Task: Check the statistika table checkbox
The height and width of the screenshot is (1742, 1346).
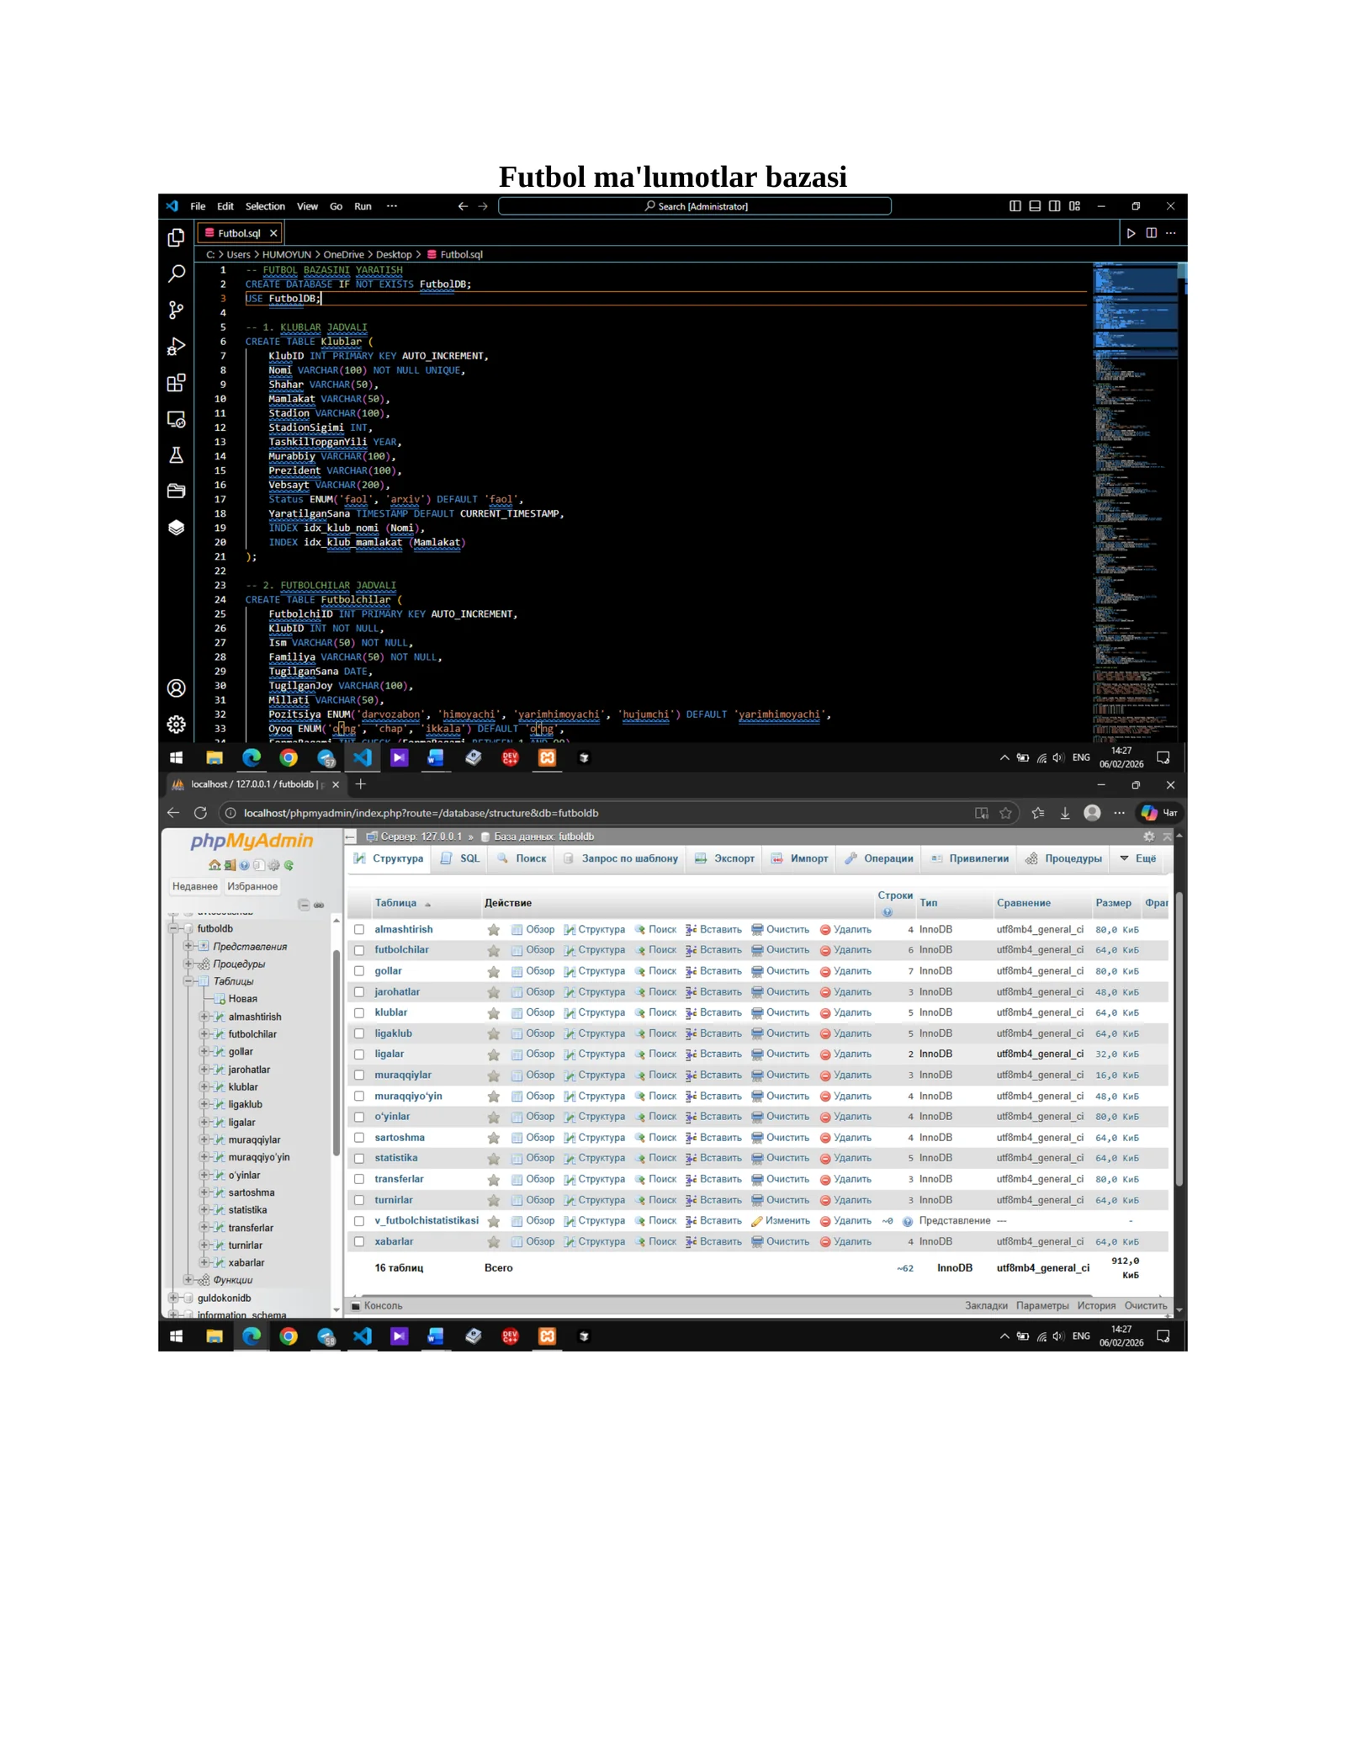Action: [359, 1158]
